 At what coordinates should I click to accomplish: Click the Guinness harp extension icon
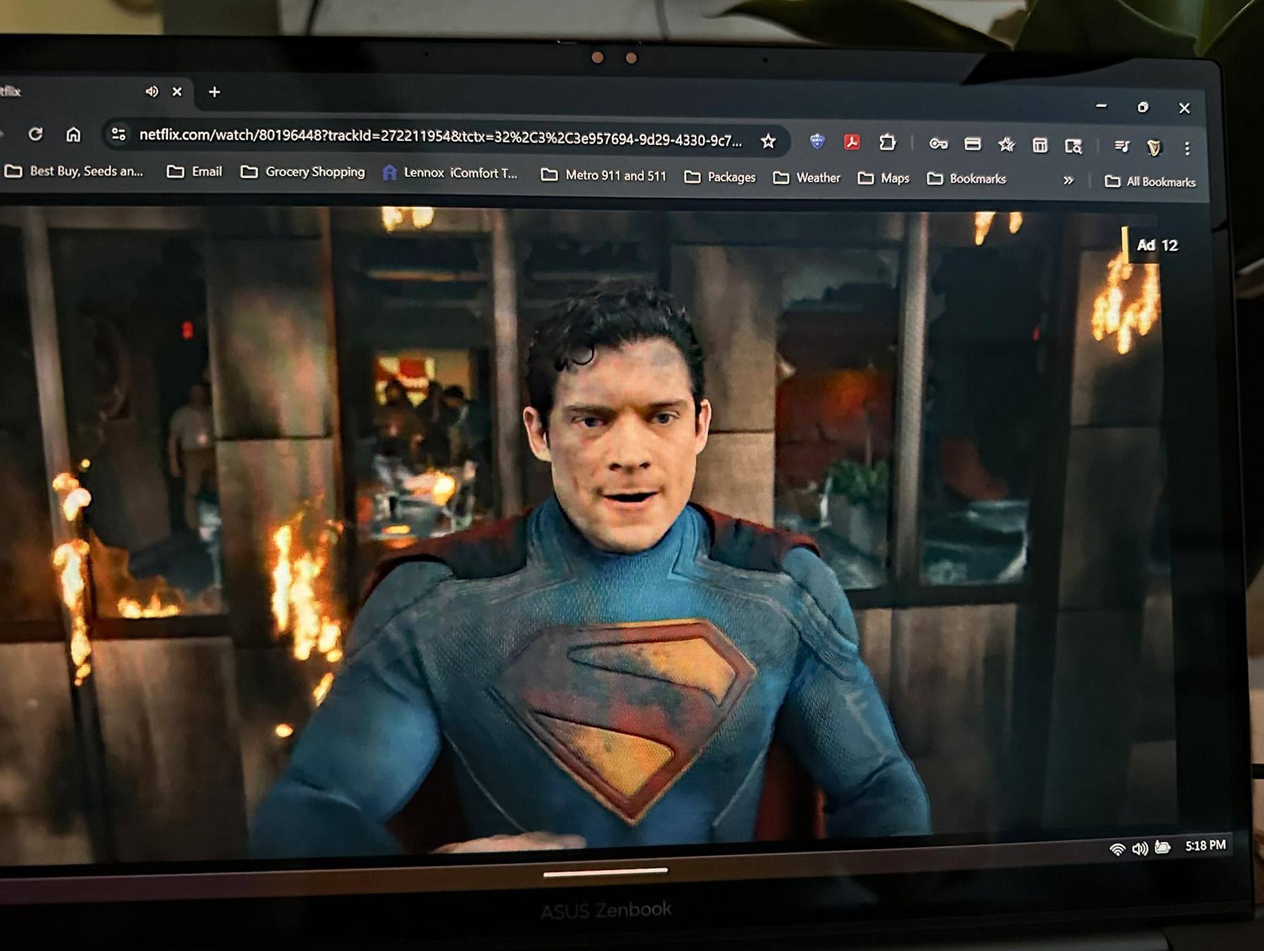[x=1153, y=145]
